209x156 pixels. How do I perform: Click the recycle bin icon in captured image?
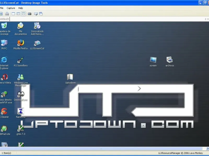pos(4,25)
